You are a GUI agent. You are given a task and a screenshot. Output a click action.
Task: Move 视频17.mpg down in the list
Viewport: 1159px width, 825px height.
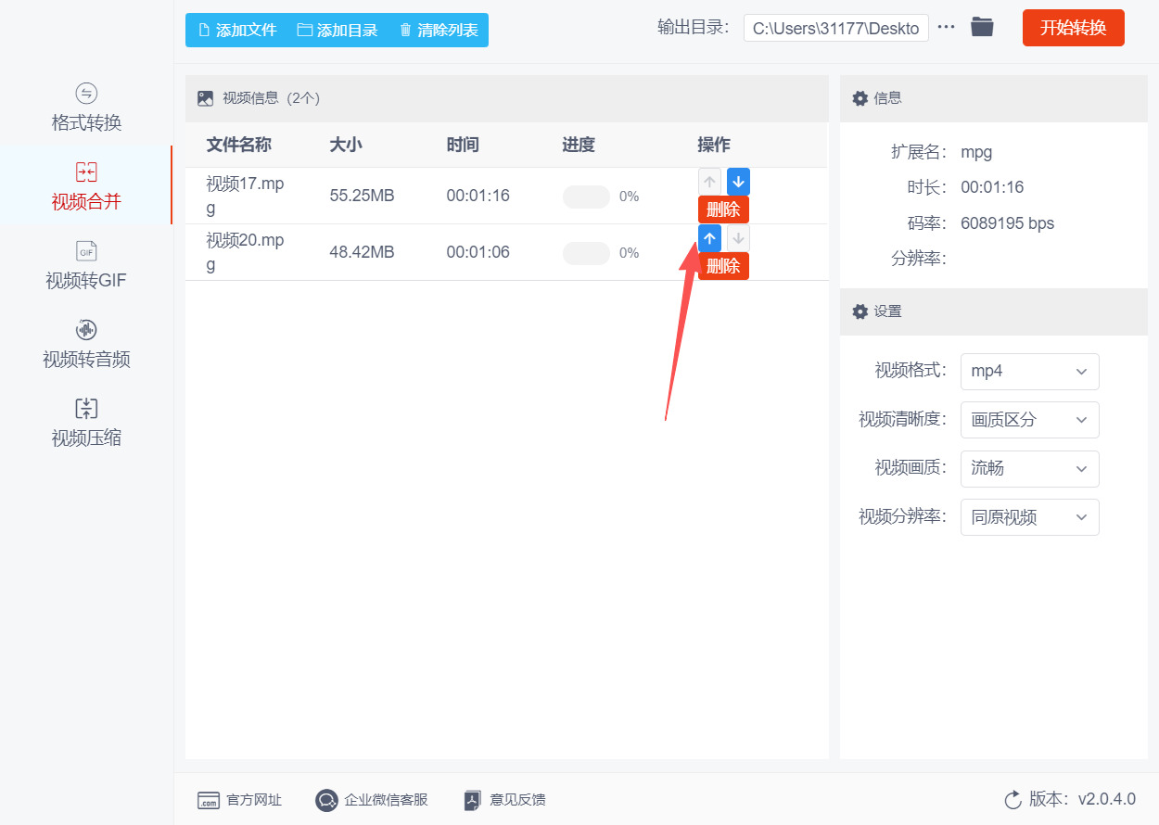click(737, 181)
